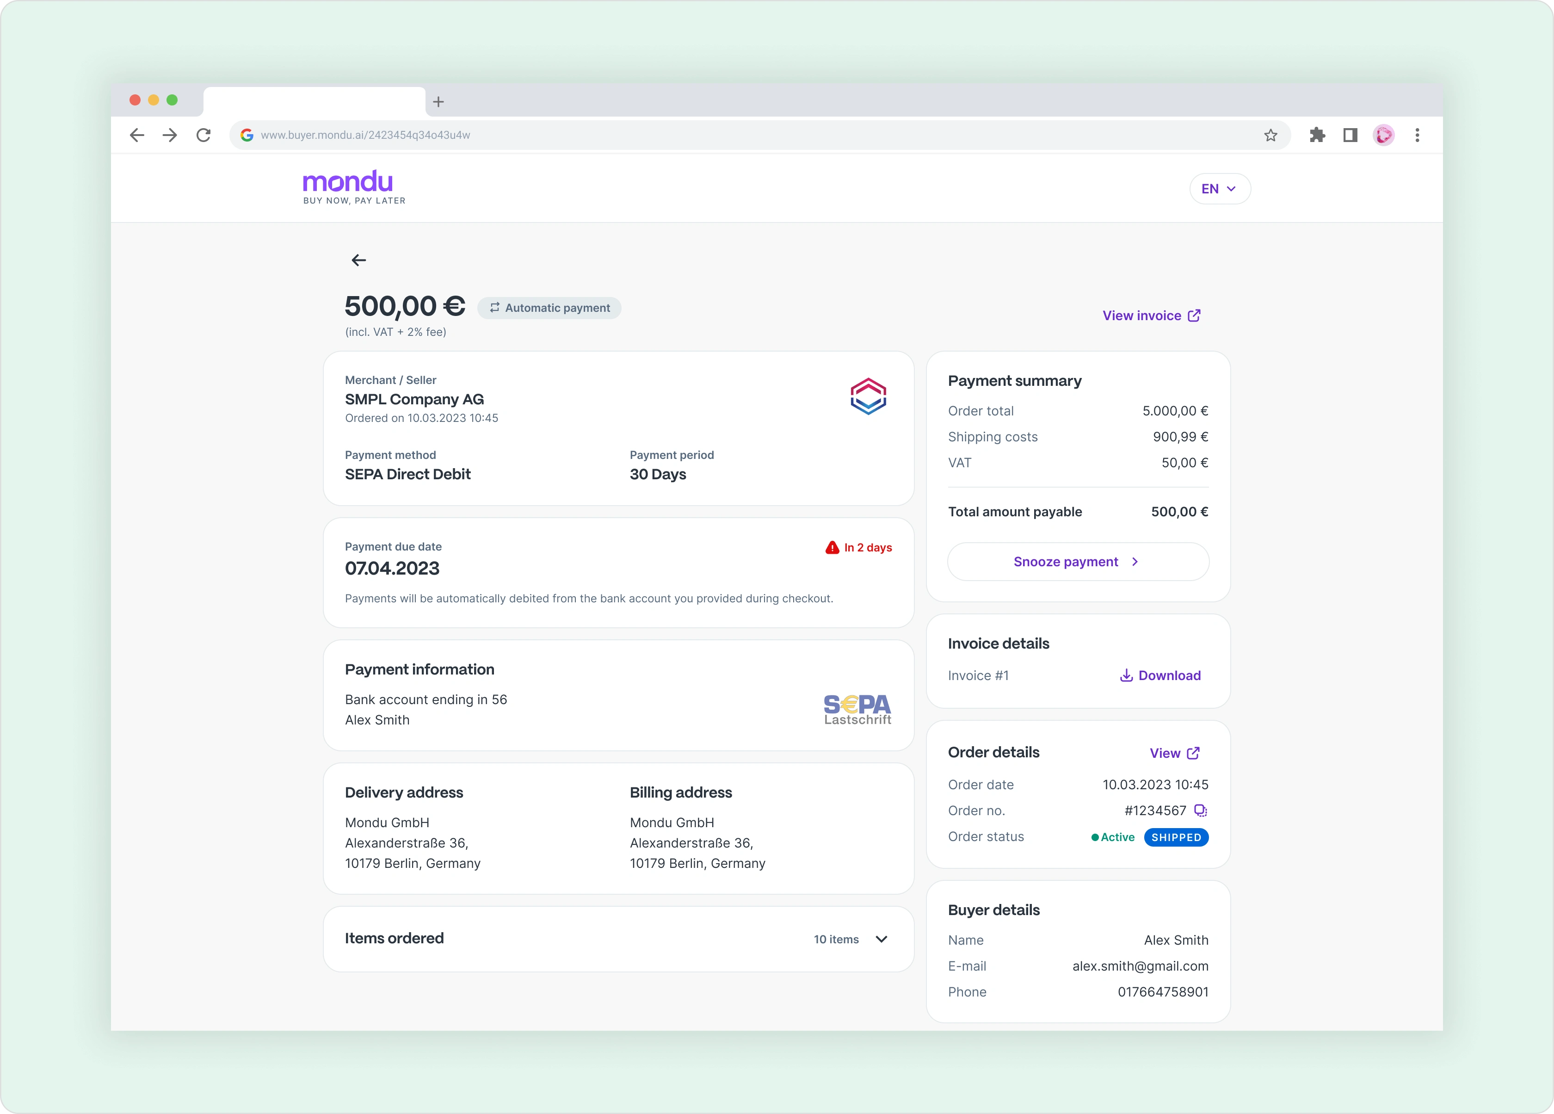
Task: Click the View invoice link
Action: coord(1150,315)
